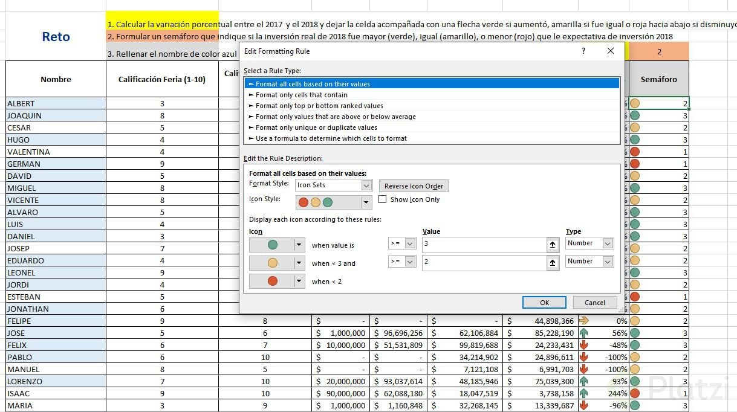Click the red down arrow in PABLO's row
The width and height of the screenshot is (737, 412).
pos(583,357)
